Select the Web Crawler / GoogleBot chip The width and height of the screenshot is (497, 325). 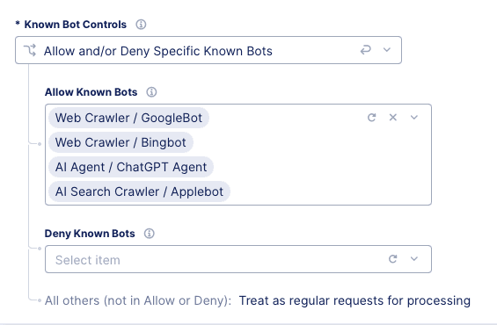(128, 118)
